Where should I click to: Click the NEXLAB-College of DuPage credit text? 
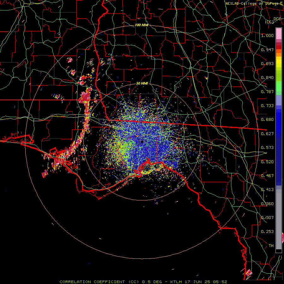coord(254,3)
